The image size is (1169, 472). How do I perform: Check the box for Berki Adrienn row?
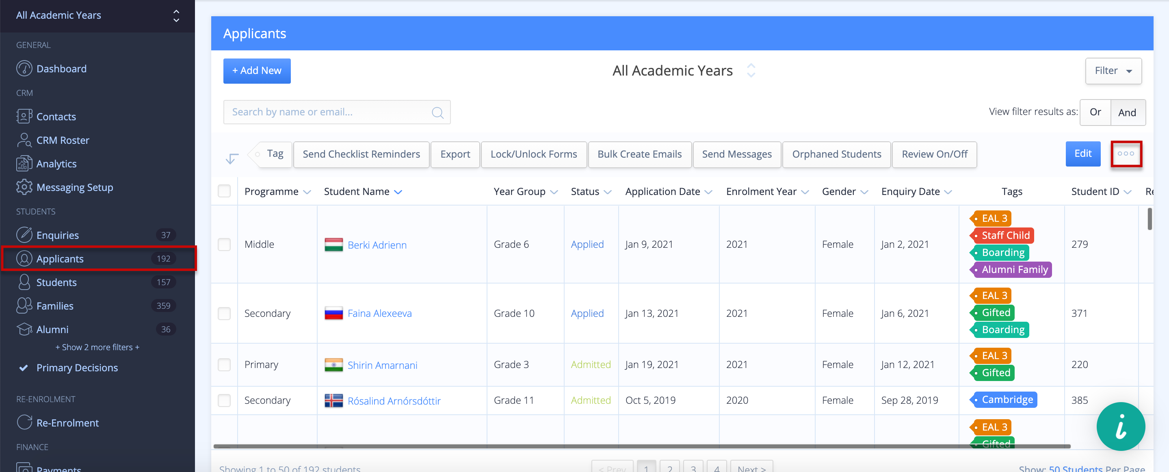[224, 245]
